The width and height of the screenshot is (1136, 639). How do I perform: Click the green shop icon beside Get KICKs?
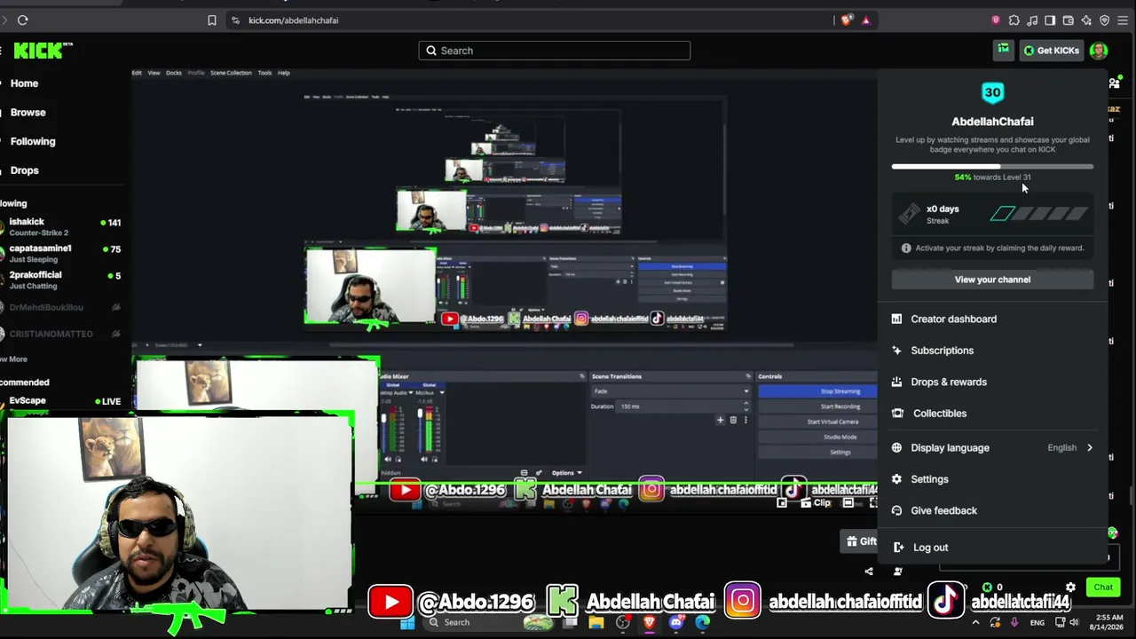coord(1003,51)
